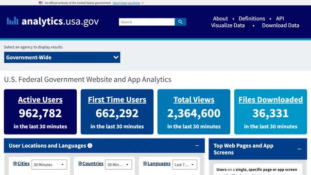Image resolution: width=311 pixels, height=175 pixels.
Task: Click the magnifying glass search button
Action: click(x=180, y=22)
